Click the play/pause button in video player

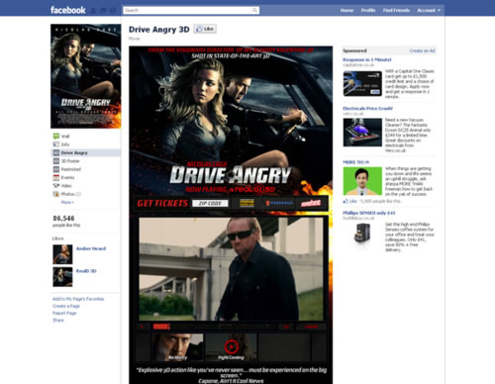pos(143,327)
